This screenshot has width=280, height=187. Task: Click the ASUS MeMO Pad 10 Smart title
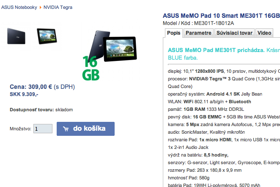coord(221,16)
